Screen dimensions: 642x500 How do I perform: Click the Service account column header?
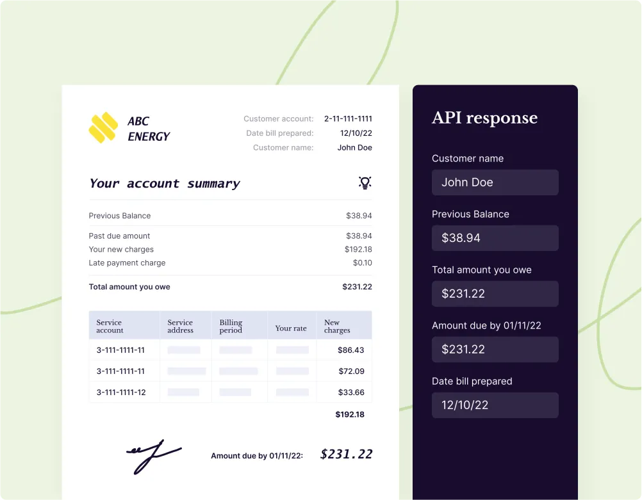click(x=110, y=327)
